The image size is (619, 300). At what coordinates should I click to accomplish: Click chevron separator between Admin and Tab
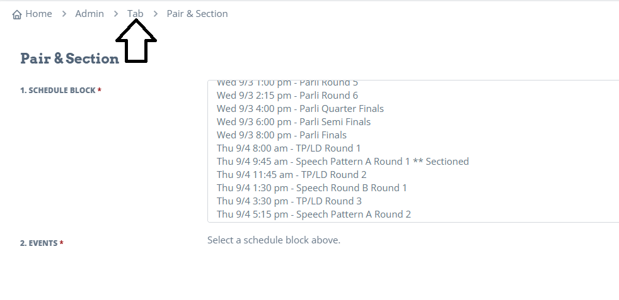coord(115,14)
